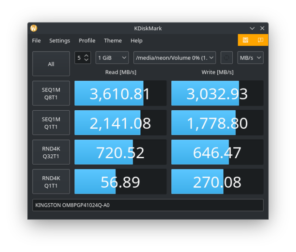Start the SEQ1M Q8T1 test
This screenshot has width=296, height=252.
click(51, 93)
